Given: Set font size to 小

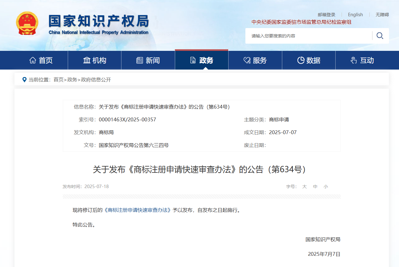Looking at the screenshot, I should click(326, 187).
